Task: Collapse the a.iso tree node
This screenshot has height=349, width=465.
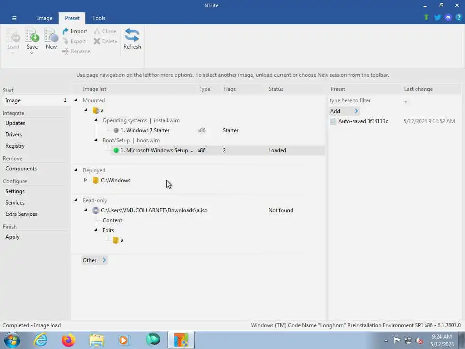Action: click(86, 210)
